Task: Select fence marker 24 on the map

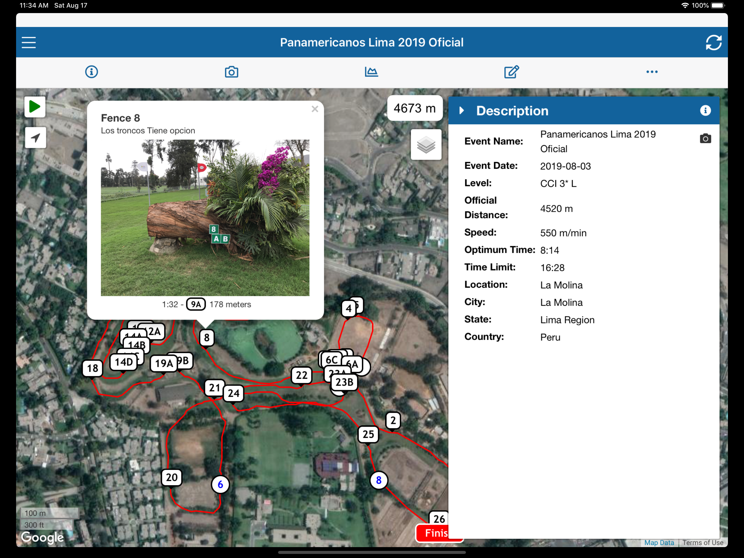Action: click(233, 393)
